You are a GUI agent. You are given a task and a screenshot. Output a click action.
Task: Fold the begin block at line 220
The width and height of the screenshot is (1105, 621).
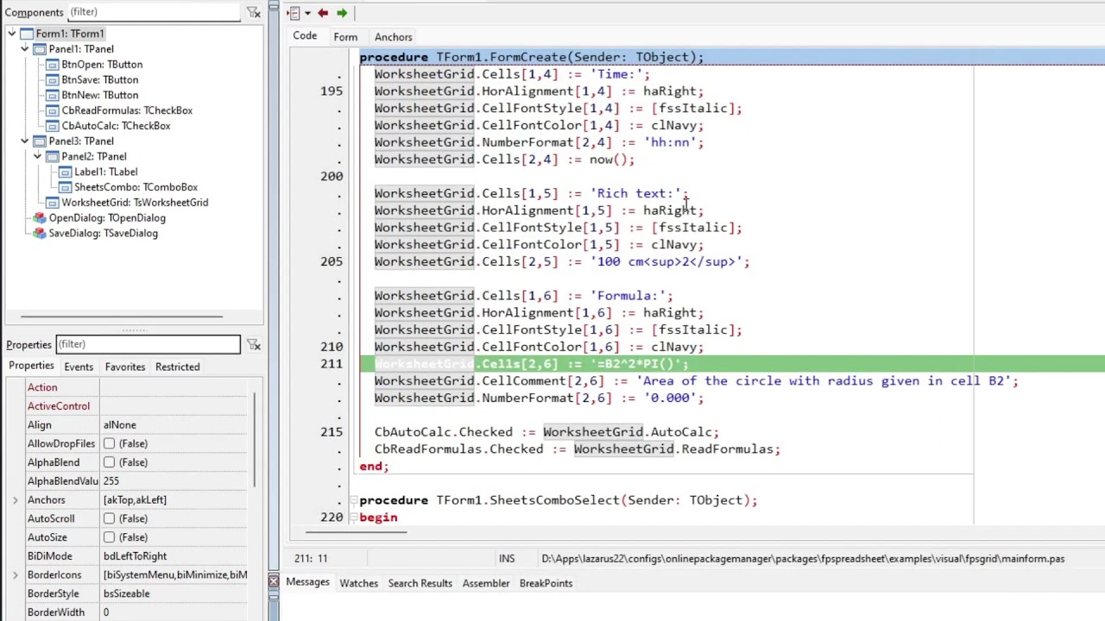coord(353,517)
